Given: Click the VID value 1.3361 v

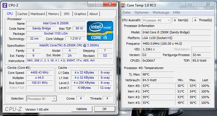Looking at the screenshot, I should click(x=151, y=49).
